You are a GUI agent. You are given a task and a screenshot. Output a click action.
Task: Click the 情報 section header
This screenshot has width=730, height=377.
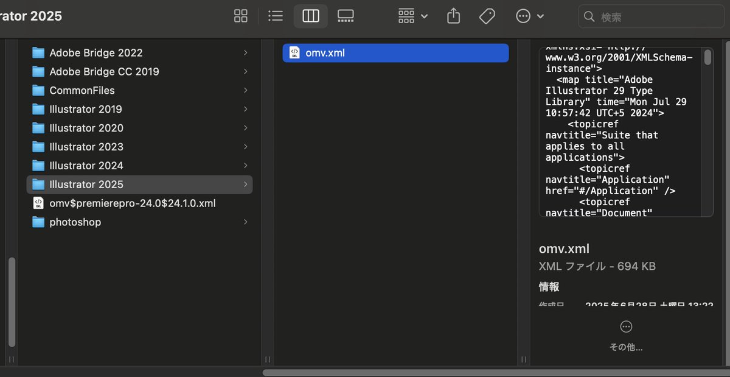pos(549,287)
